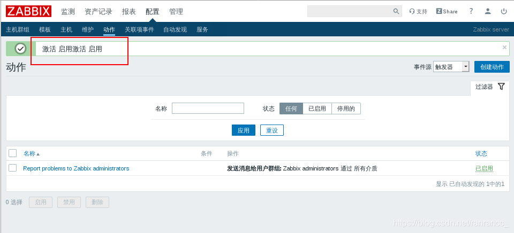Go to 自动发现 submenu
This screenshot has height=233, width=514.
[x=175, y=29]
